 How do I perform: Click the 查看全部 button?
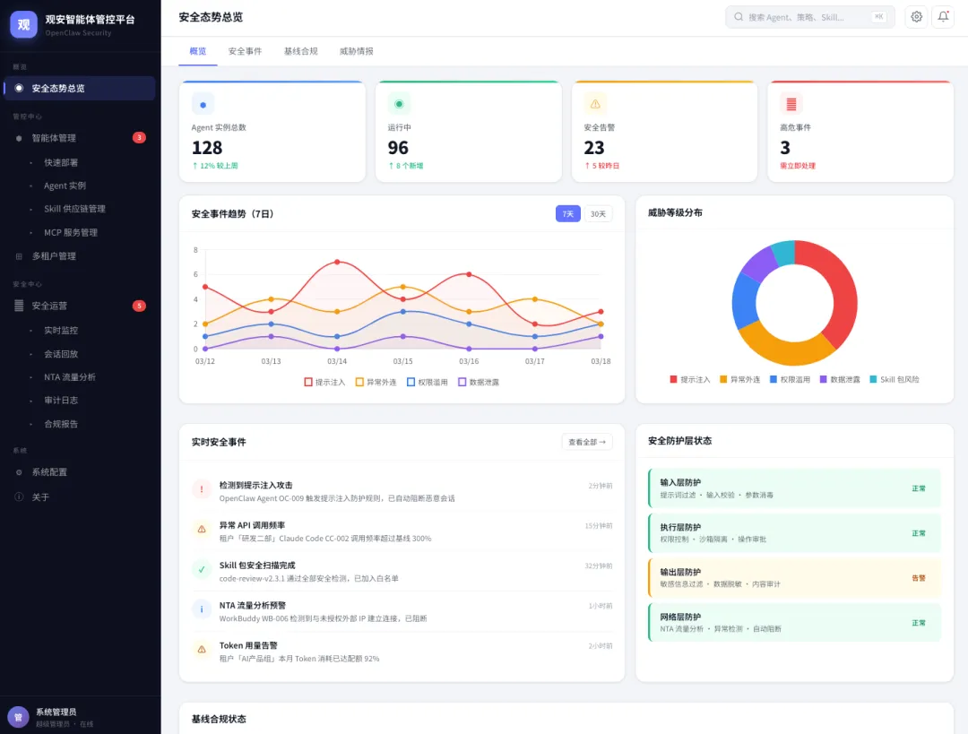586,442
